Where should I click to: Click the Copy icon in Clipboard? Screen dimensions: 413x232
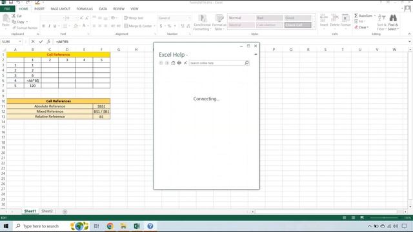[14, 22]
